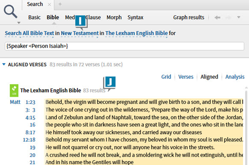This screenshot has width=249, height=165.
Task: Open the dropdown arrow under search icon
Action: (19, 23)
